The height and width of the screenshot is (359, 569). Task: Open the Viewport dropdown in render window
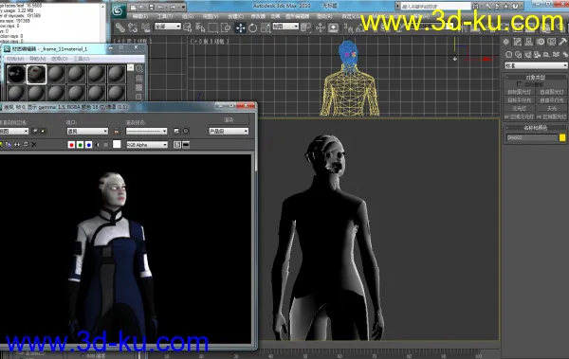87,131
